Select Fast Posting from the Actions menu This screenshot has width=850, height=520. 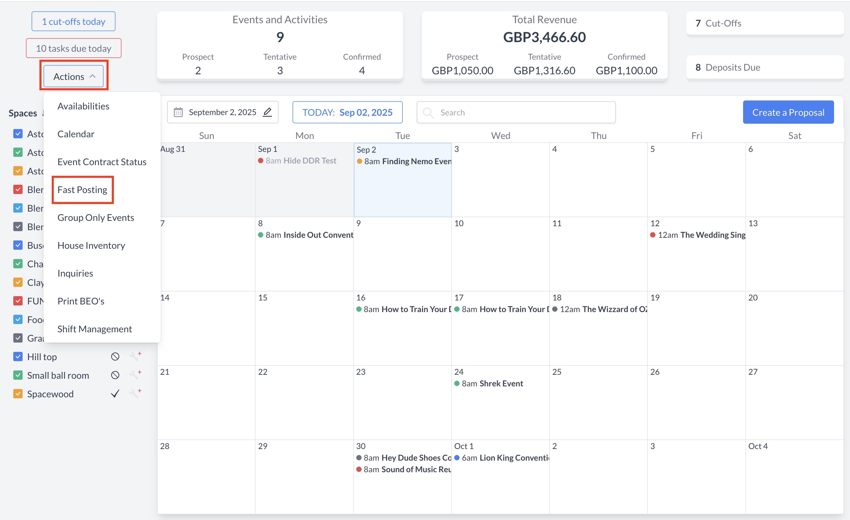coord(82,190)
